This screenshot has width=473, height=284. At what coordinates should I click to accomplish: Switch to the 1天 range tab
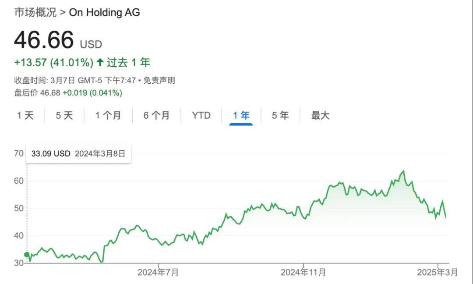point(25,116)
